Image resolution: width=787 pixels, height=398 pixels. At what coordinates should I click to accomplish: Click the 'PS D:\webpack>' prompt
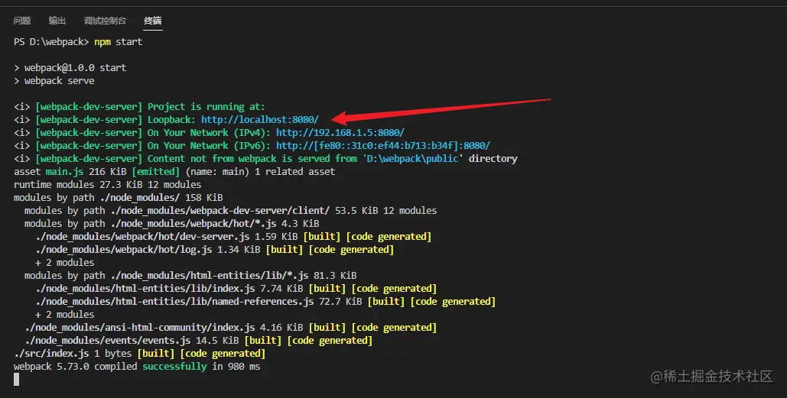(51, 42)
